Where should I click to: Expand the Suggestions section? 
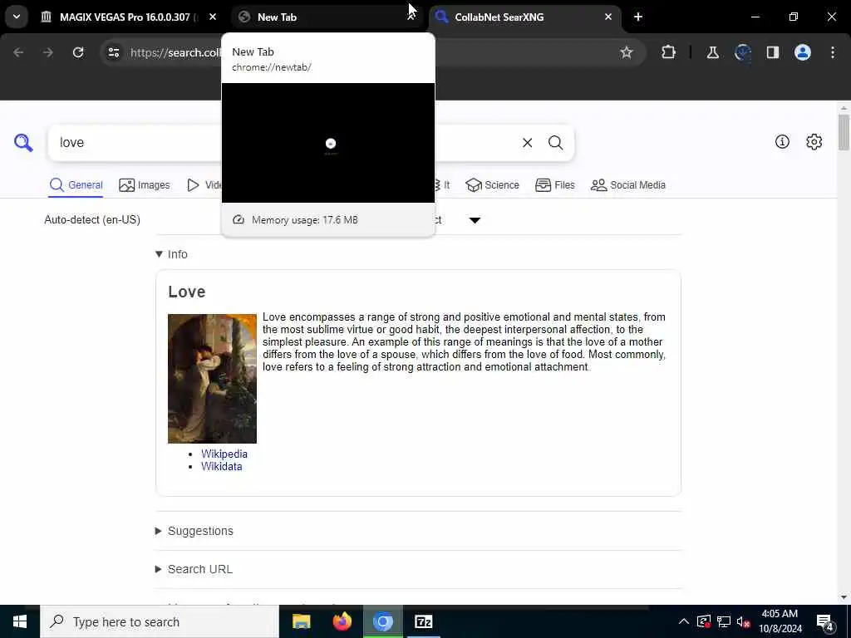coord(194,531)
